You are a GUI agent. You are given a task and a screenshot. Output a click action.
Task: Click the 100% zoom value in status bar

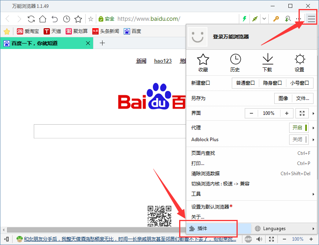298,239
